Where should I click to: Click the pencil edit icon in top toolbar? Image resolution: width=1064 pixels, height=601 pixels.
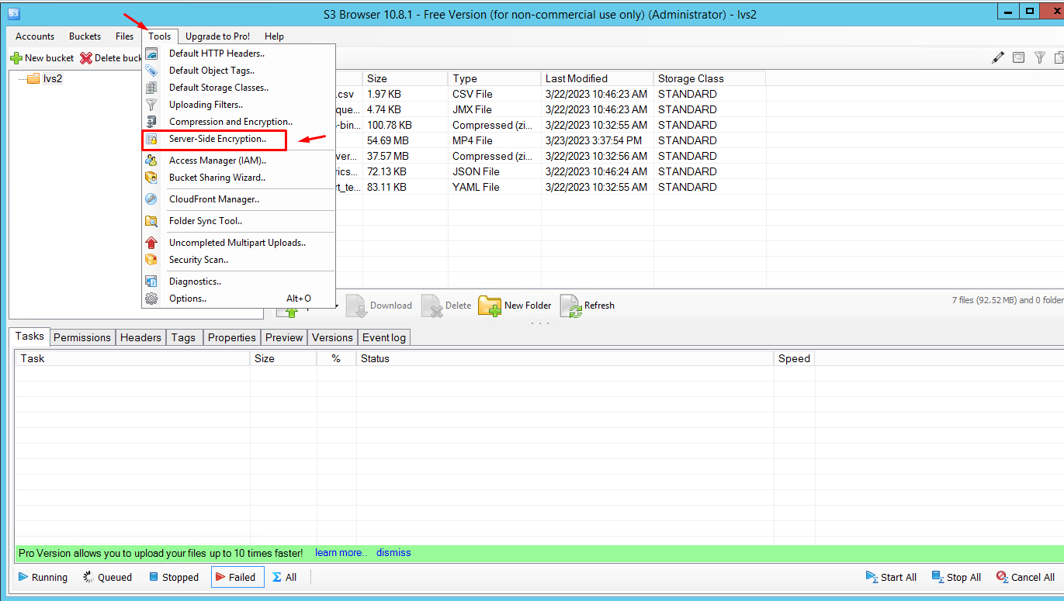tap(998, 57)
